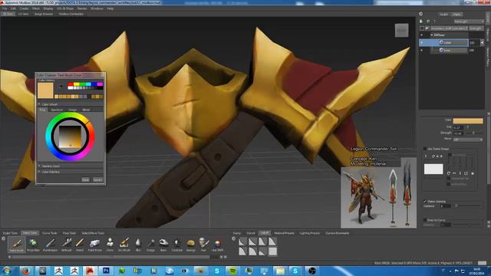
Task: Select the Paint Erase tool
Action: click(94, 244)
